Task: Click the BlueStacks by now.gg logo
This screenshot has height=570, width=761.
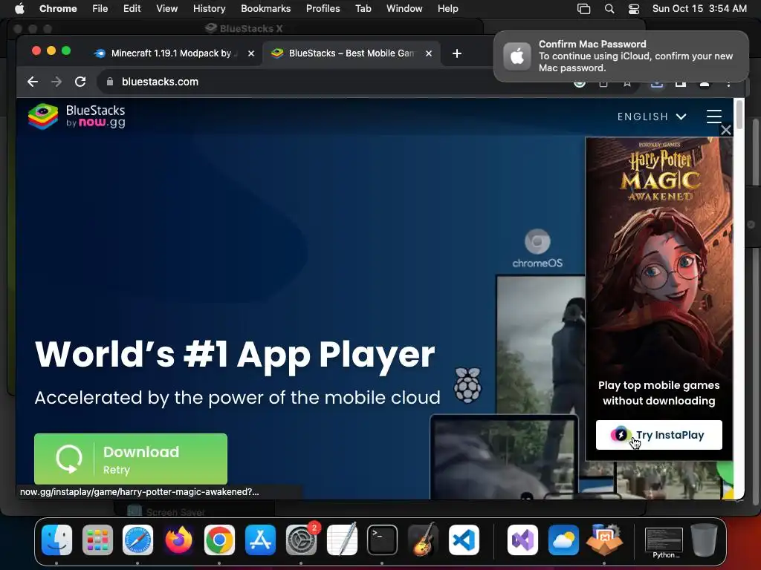Action: point(77,117)
